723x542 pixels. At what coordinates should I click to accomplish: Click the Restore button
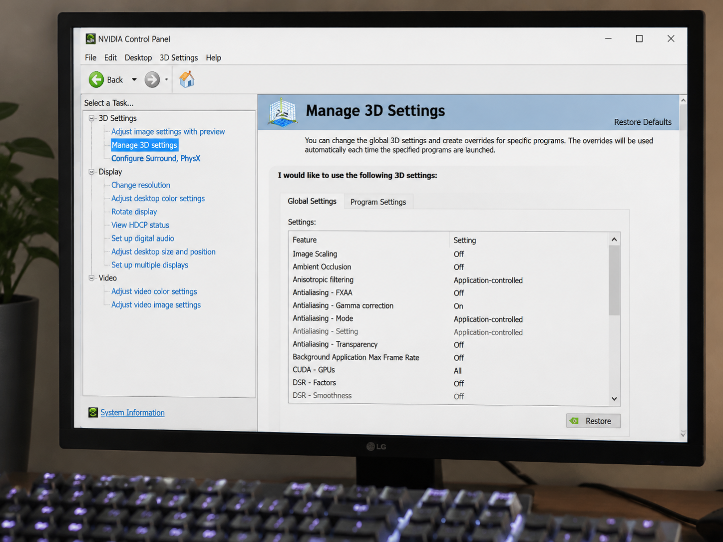coord(593,421)
